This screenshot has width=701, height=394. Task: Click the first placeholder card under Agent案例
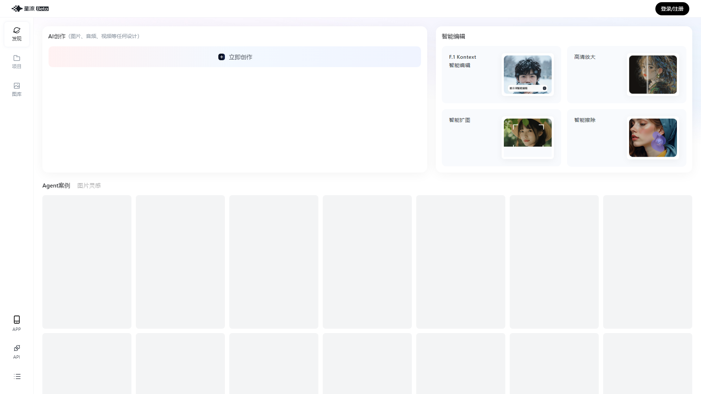point(87,262)
